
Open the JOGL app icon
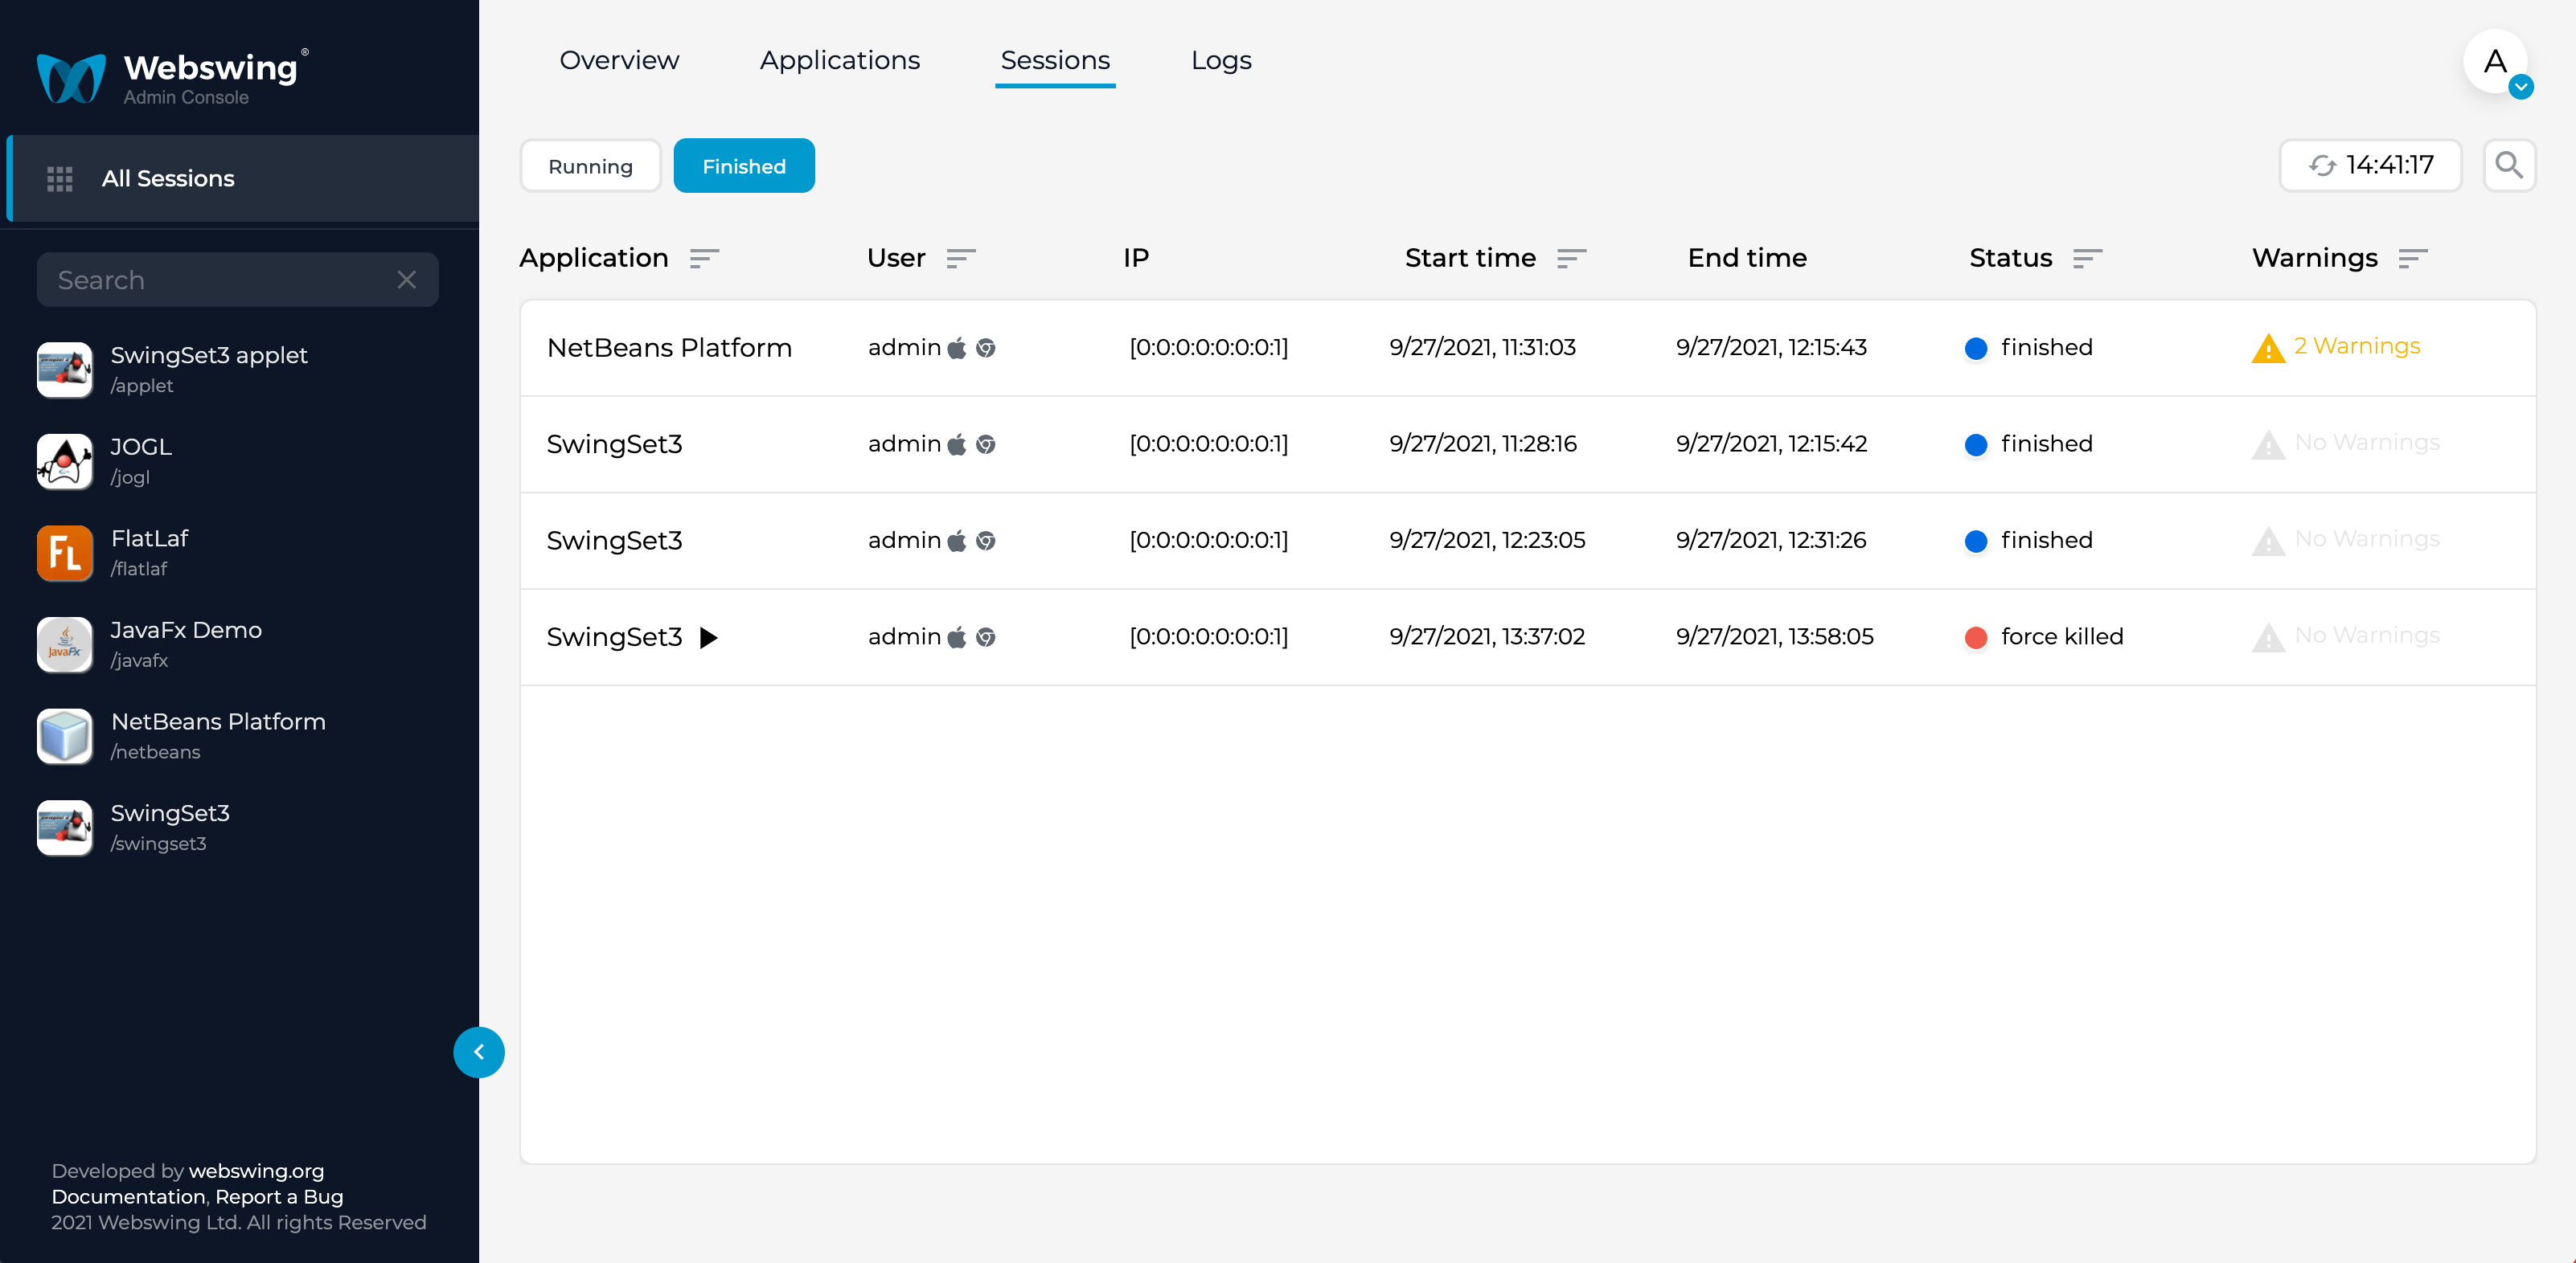(65, 460)
